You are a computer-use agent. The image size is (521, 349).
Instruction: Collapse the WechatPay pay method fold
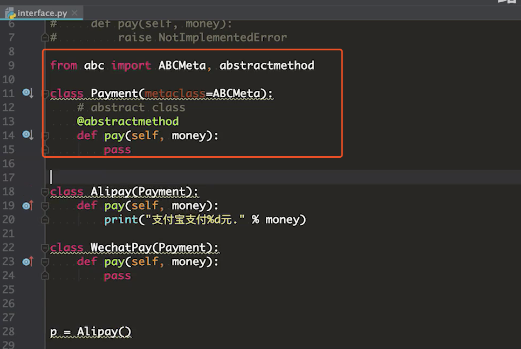45,262
